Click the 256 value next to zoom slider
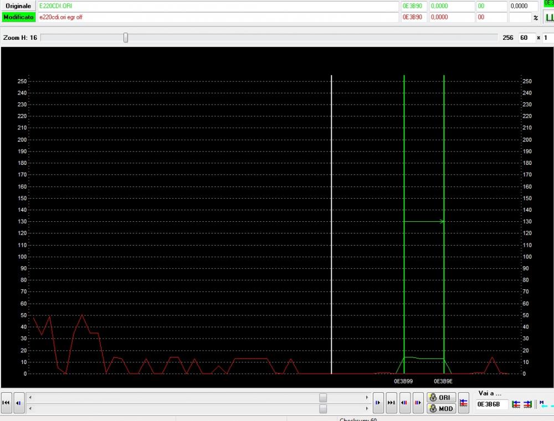The height and width of the screenshot is (421, 554). tap(507, 38)
